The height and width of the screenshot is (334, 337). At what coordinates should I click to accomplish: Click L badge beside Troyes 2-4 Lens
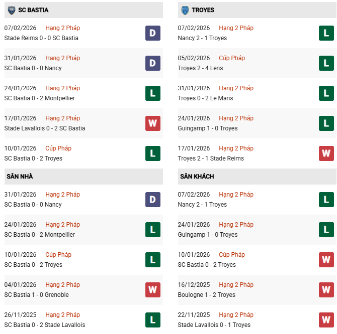click(326, 63)
